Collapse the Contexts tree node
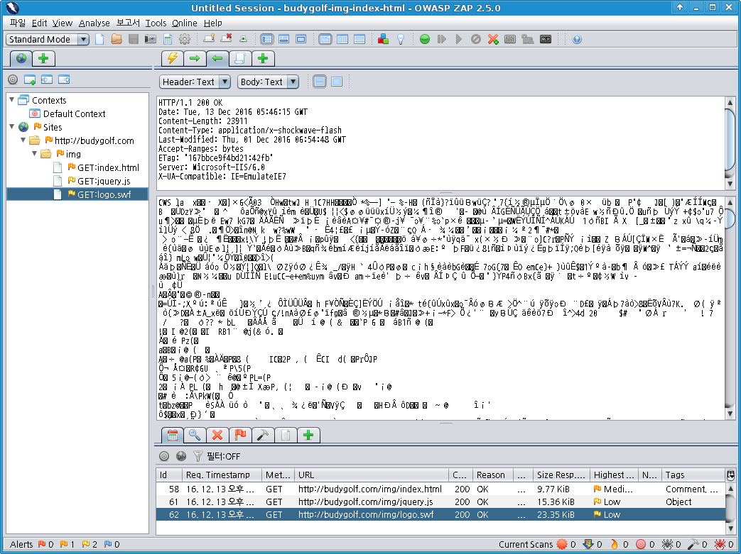Image resolution: width=741 pixels, height=554 pixels. 12,99
